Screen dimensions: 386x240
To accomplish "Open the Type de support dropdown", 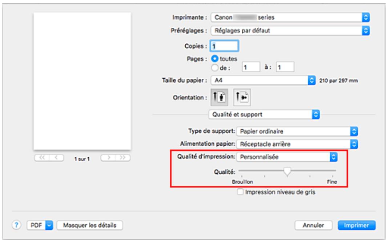I will pos(297,131).
